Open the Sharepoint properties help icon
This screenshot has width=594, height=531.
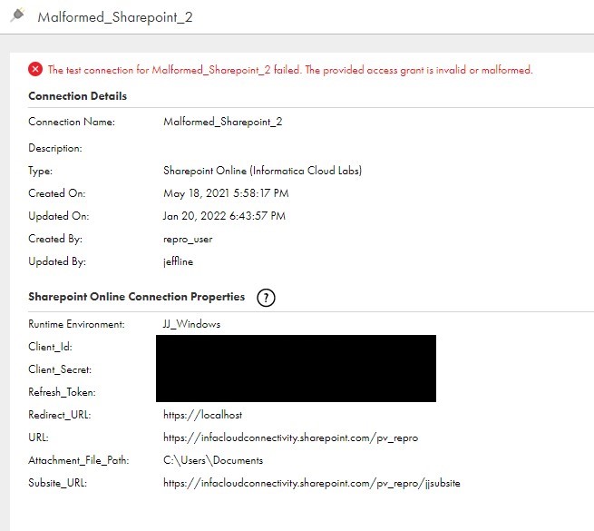tap(266, 298)
